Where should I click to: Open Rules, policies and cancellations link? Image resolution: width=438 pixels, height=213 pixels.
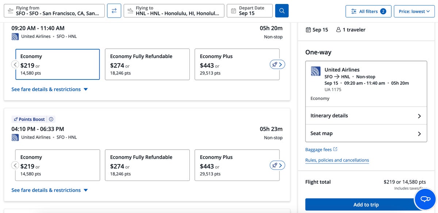[x=337, y=160]
